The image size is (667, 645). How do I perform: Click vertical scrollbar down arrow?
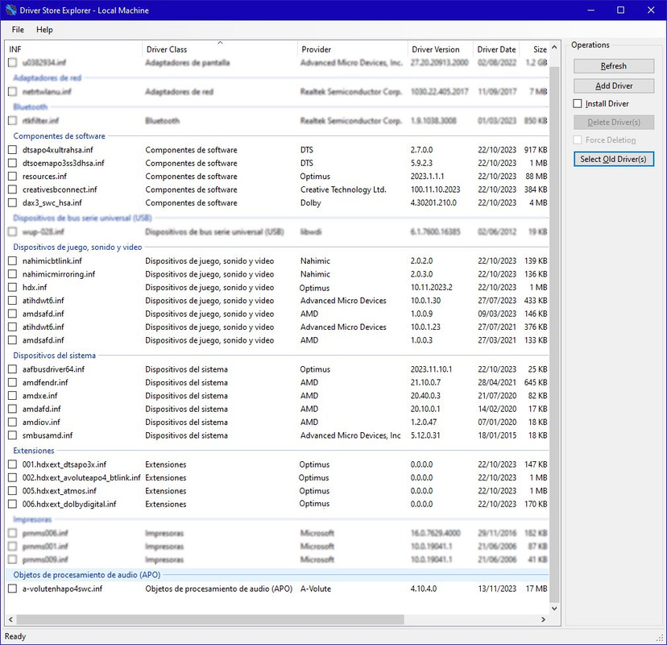pos(554,609)
